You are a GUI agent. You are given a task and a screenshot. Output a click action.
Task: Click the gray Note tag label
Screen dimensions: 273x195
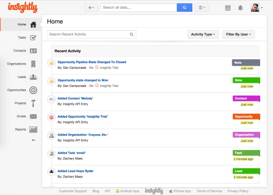[x=246, y=63]
